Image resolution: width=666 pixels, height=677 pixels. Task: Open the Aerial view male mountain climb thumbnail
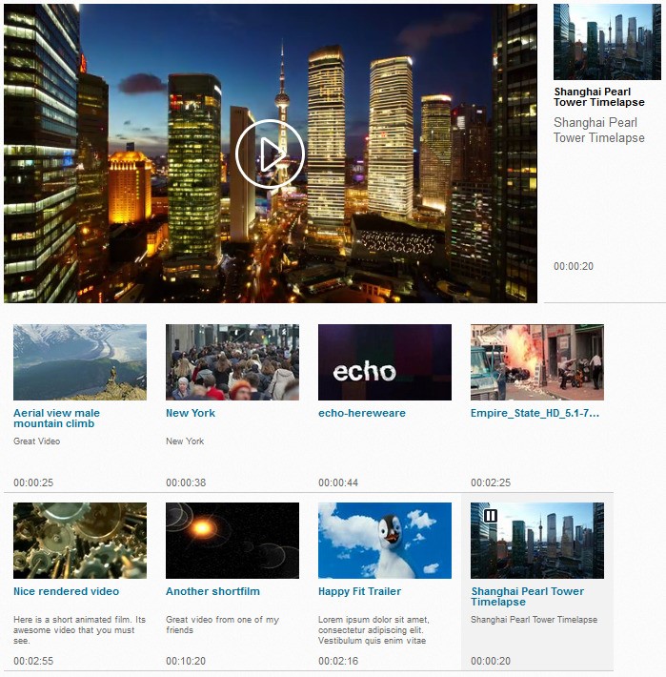[80, 361]
